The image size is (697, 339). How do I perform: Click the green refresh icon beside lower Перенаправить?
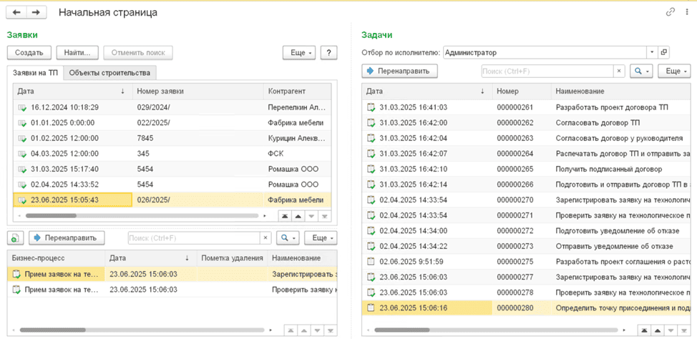click(15, 237)
